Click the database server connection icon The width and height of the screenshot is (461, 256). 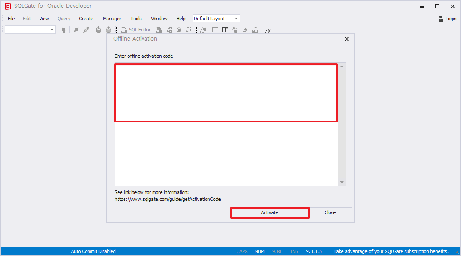coord(63,30)
